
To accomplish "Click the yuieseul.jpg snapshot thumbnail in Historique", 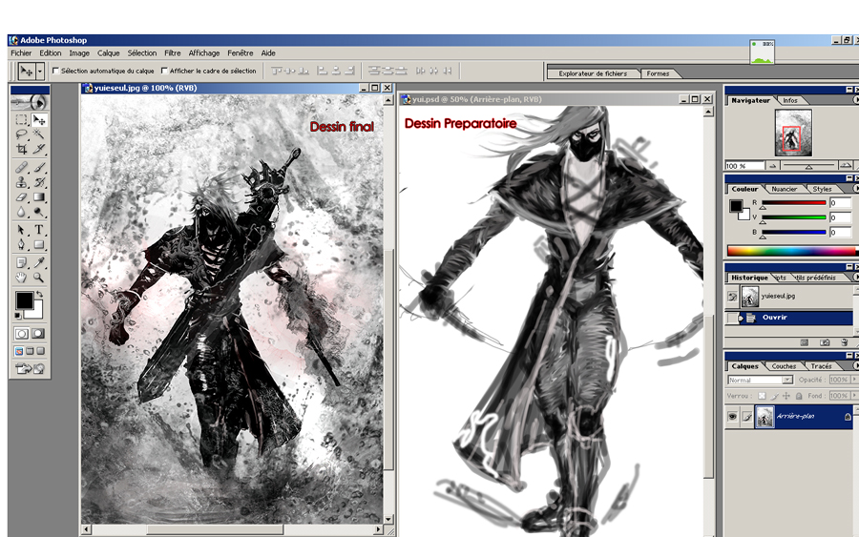I will [749, 297].
